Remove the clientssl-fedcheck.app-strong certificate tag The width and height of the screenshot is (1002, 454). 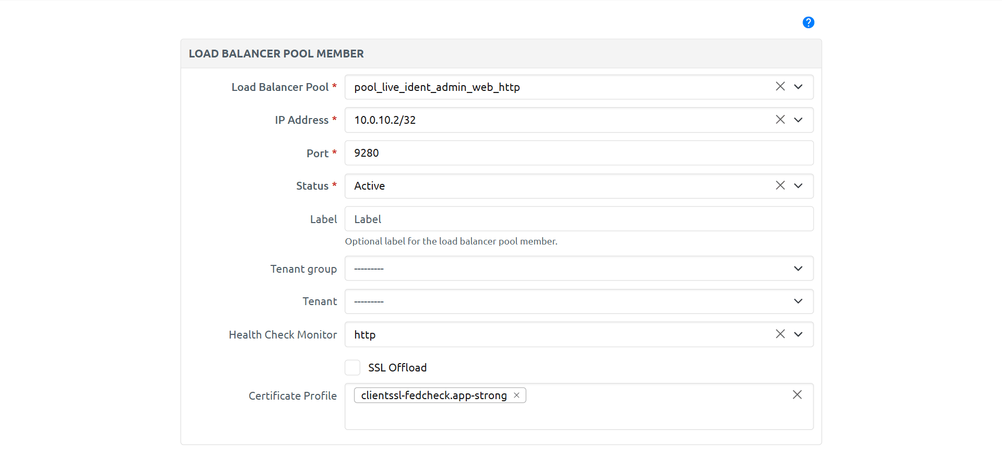point(516,395)
